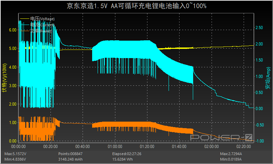The width and height of the screenshot is (273, 164).
Task: Click the 2.00 left voltage axis label
Action: 13,104
